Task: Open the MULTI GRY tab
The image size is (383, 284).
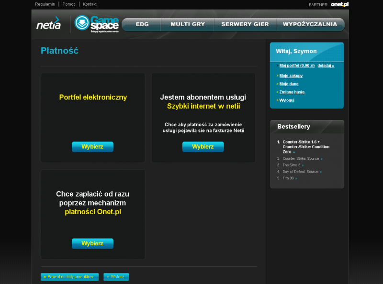Action: (187, 24)
